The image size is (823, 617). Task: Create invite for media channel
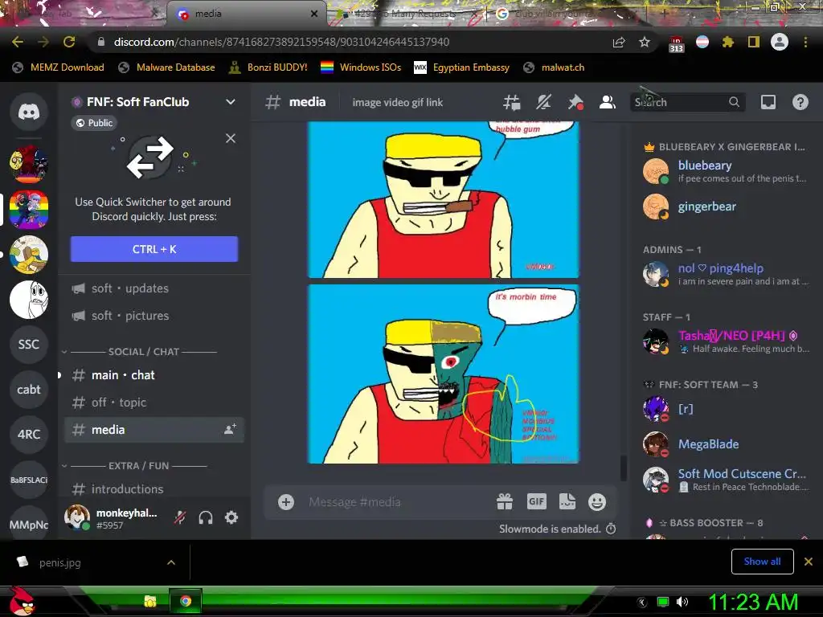230,429
